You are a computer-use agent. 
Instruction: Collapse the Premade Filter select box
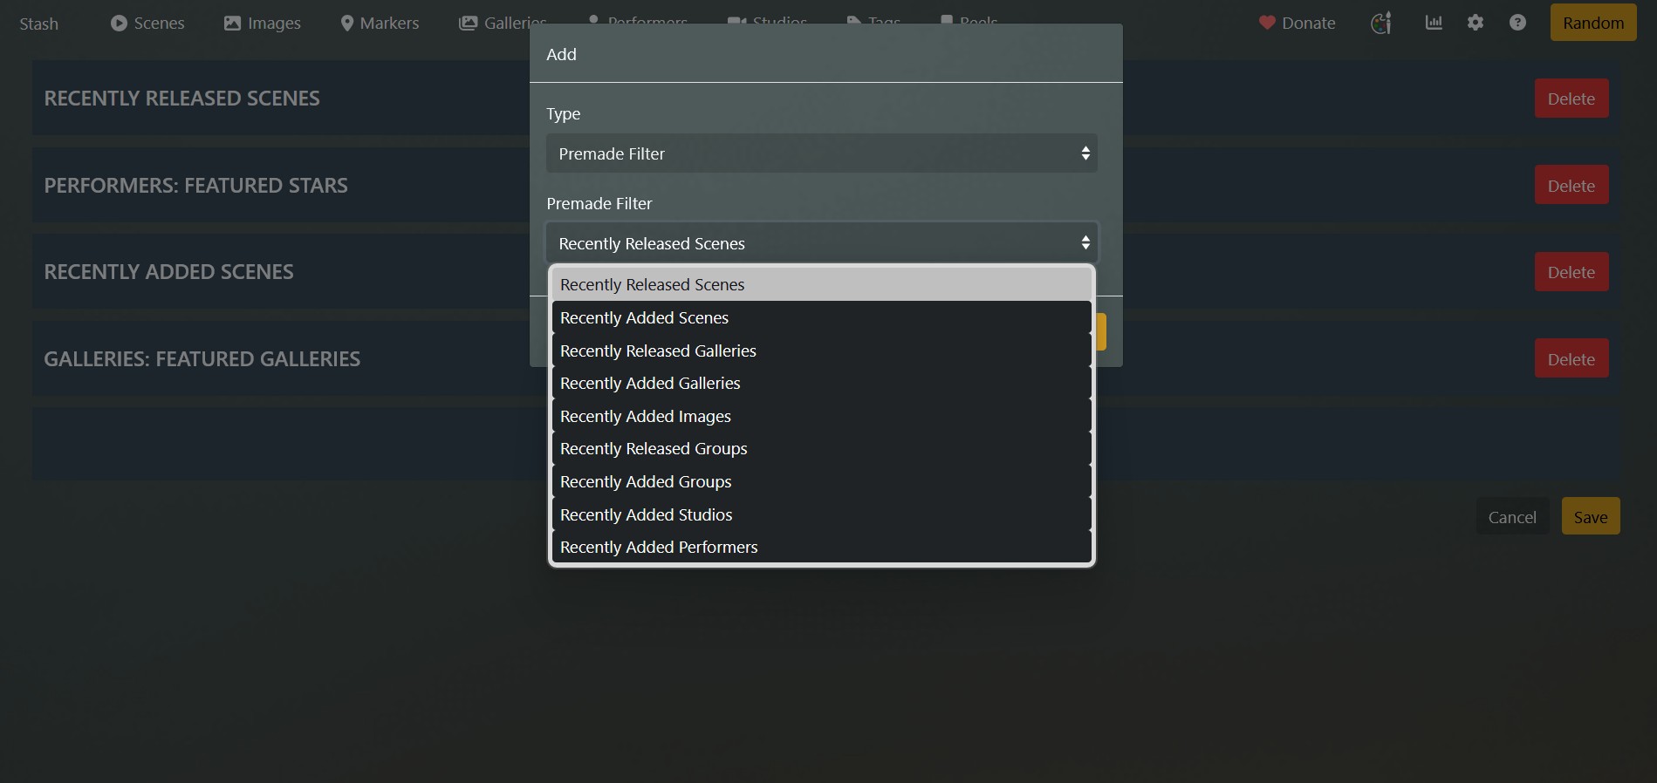[821, 243]
